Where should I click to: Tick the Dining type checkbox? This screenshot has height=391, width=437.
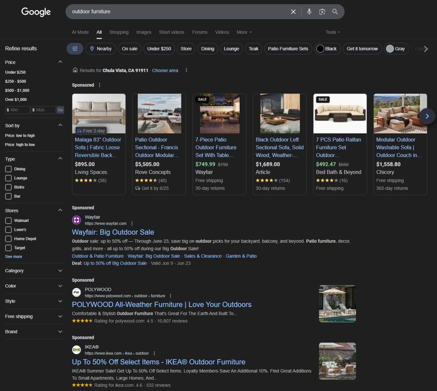8,169
